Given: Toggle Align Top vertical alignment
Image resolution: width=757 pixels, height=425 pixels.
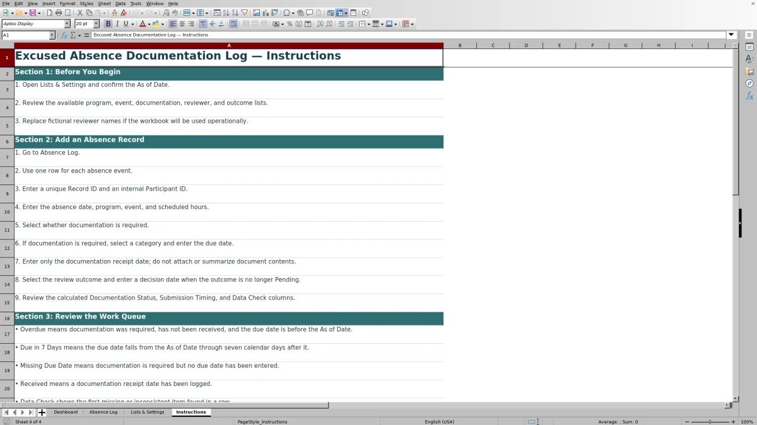Looking at the screenshot, I should [202, 24].
